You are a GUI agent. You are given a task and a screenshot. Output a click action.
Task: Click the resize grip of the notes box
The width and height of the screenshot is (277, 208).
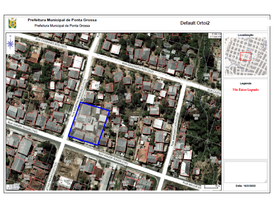tap(266, 181)
